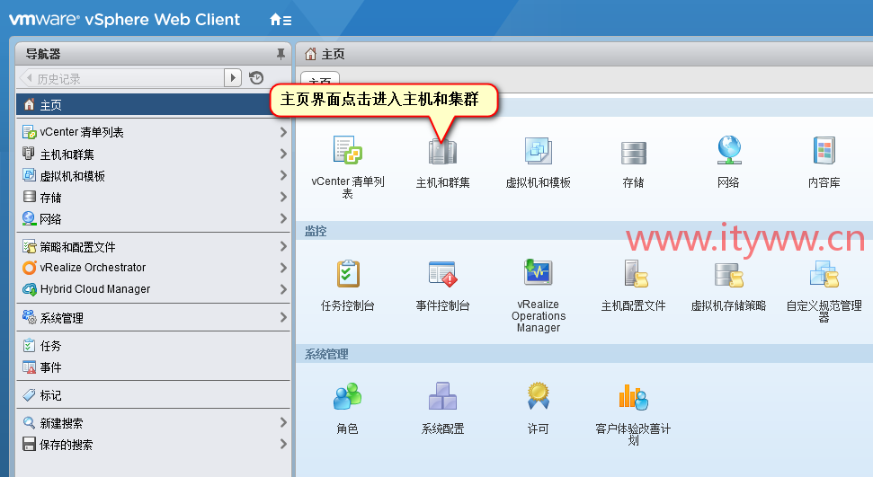Select 存储 in the navigator list

[x=154, y=197]
